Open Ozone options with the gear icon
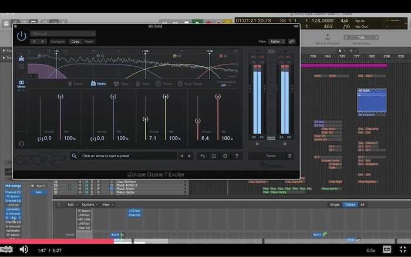 pyautogui.click(x=225, y=156)
